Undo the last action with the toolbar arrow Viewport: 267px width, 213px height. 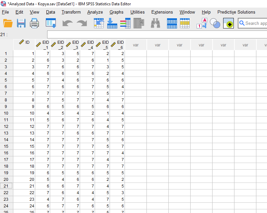coord(67,23)
